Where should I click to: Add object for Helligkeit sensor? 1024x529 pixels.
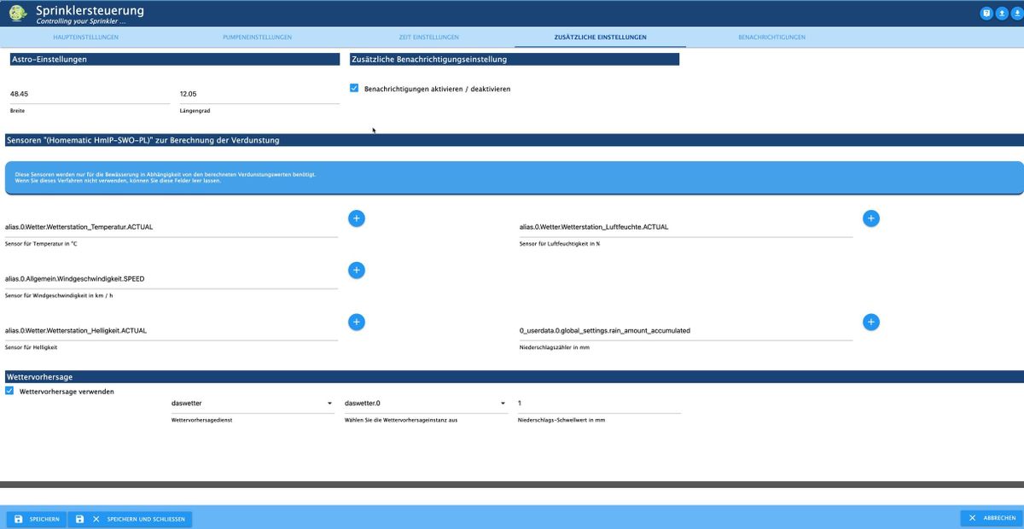point(357,322)
